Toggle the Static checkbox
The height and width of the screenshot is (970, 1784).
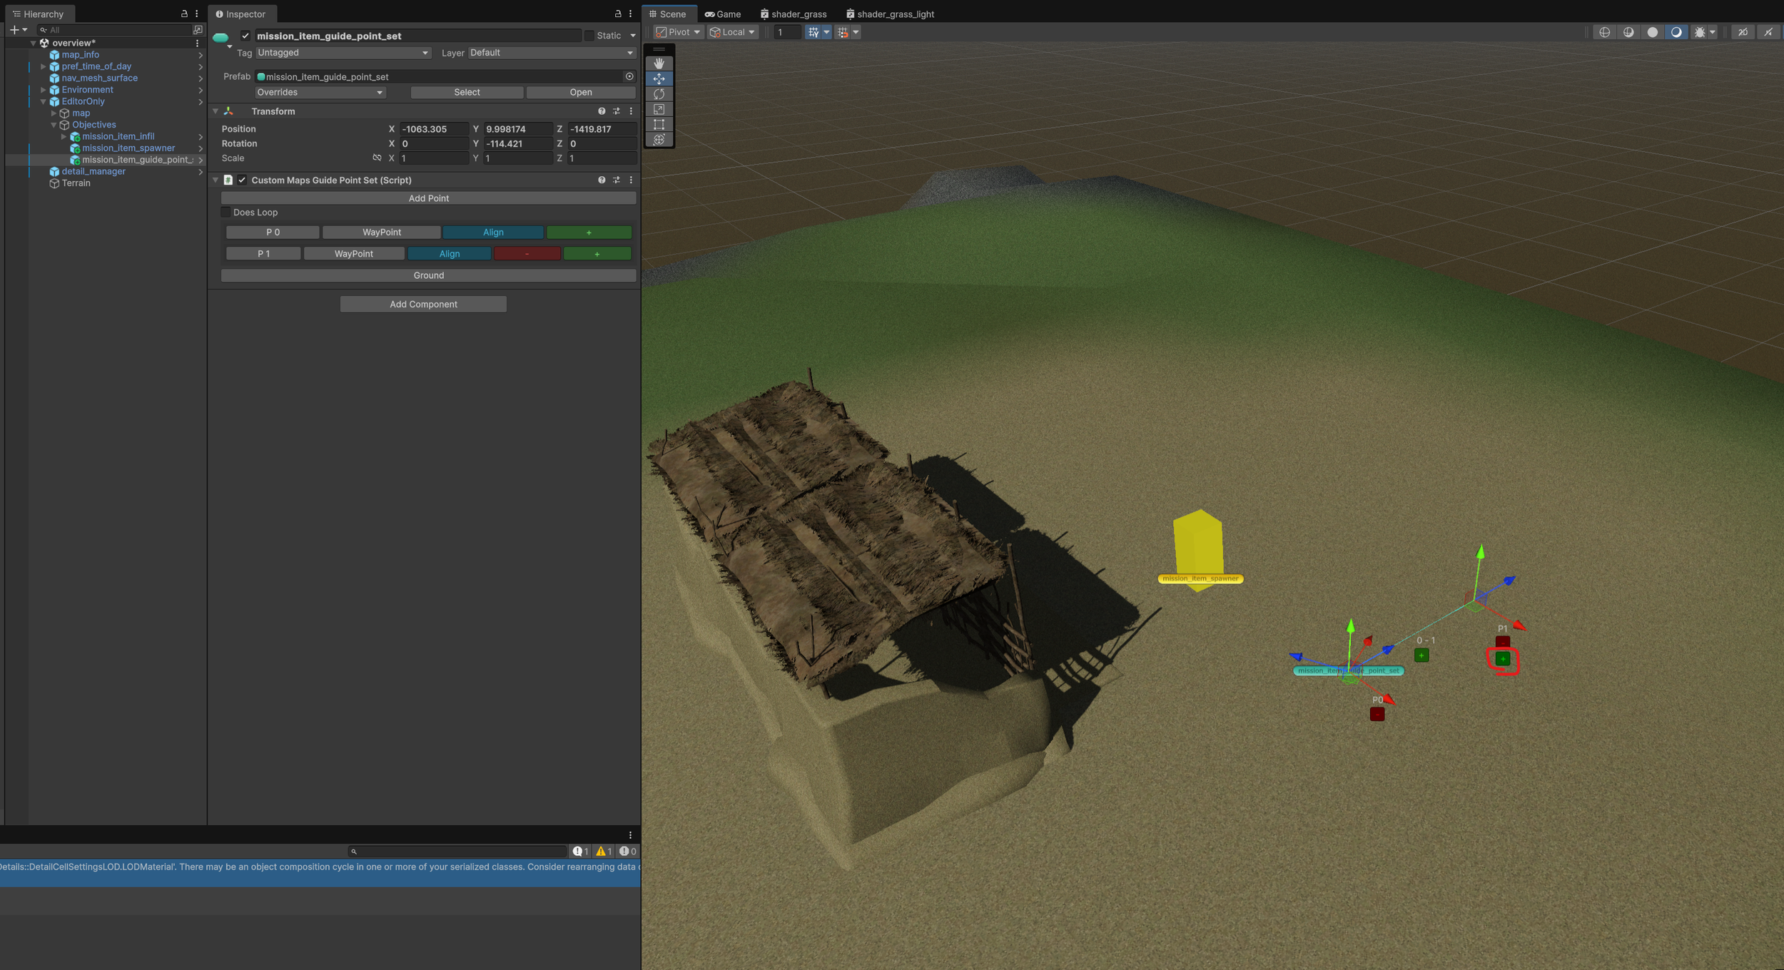tap(589, 36)
